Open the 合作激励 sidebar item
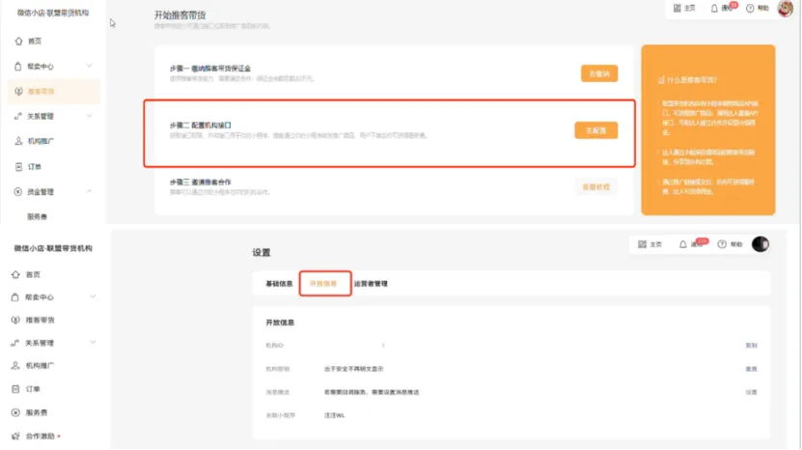Screen dimensions: 802x450 (40, 436)
